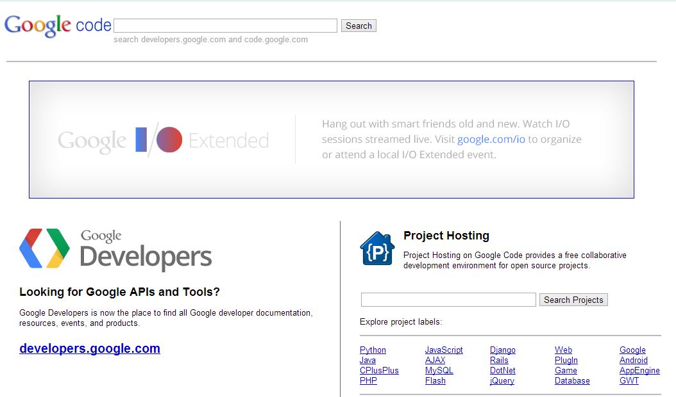676x397 pixels.
Task: Select the Rails label
Action: [x=499, y=360]
